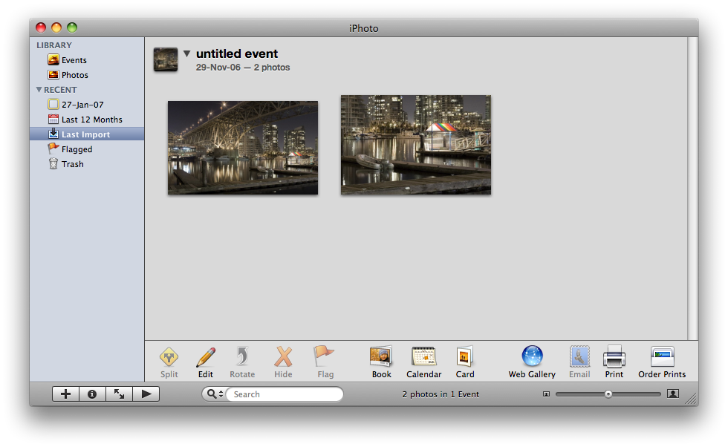Open the search options magnifier dropdown
This screenshot has height=447, width=728.
[x=214, y=394]
